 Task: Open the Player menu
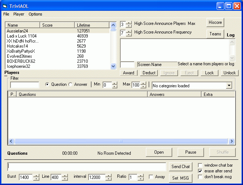click(19, 14)
